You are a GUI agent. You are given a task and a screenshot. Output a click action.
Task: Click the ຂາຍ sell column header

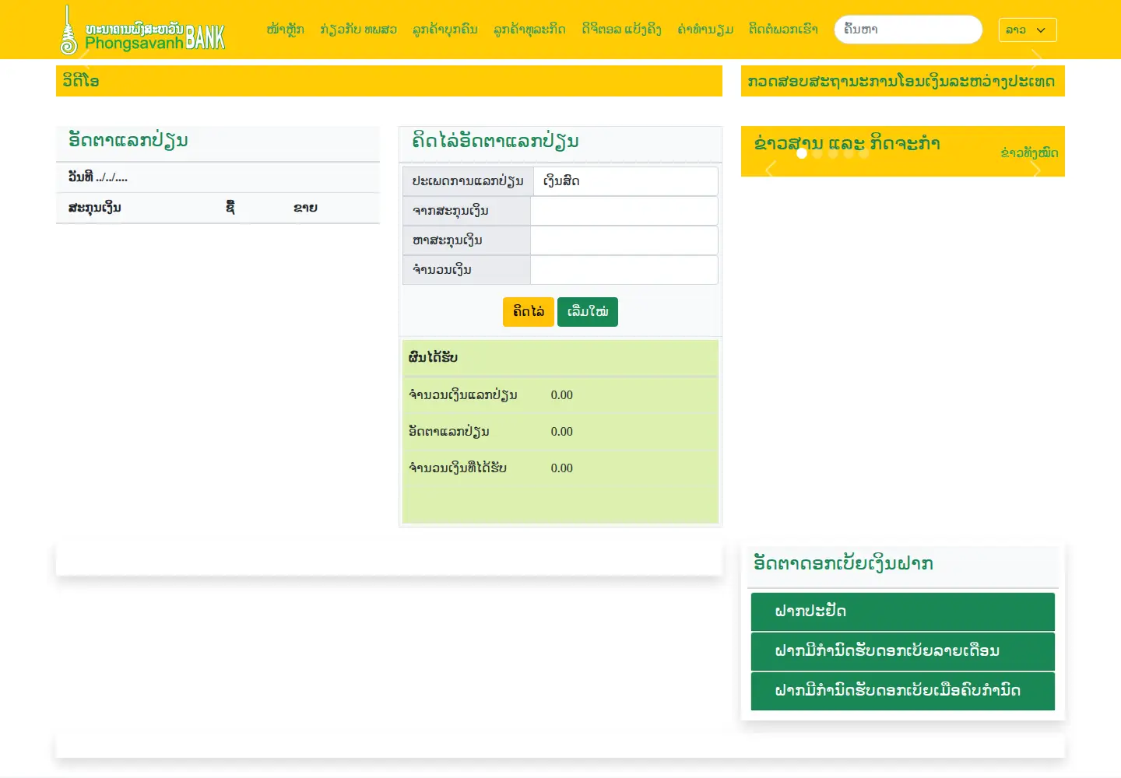pyautogui.click(x=305, y=208)
